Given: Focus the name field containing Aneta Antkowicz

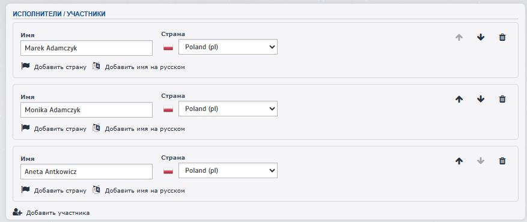Looking at the screenshot, I should click(x=87, y=172).
